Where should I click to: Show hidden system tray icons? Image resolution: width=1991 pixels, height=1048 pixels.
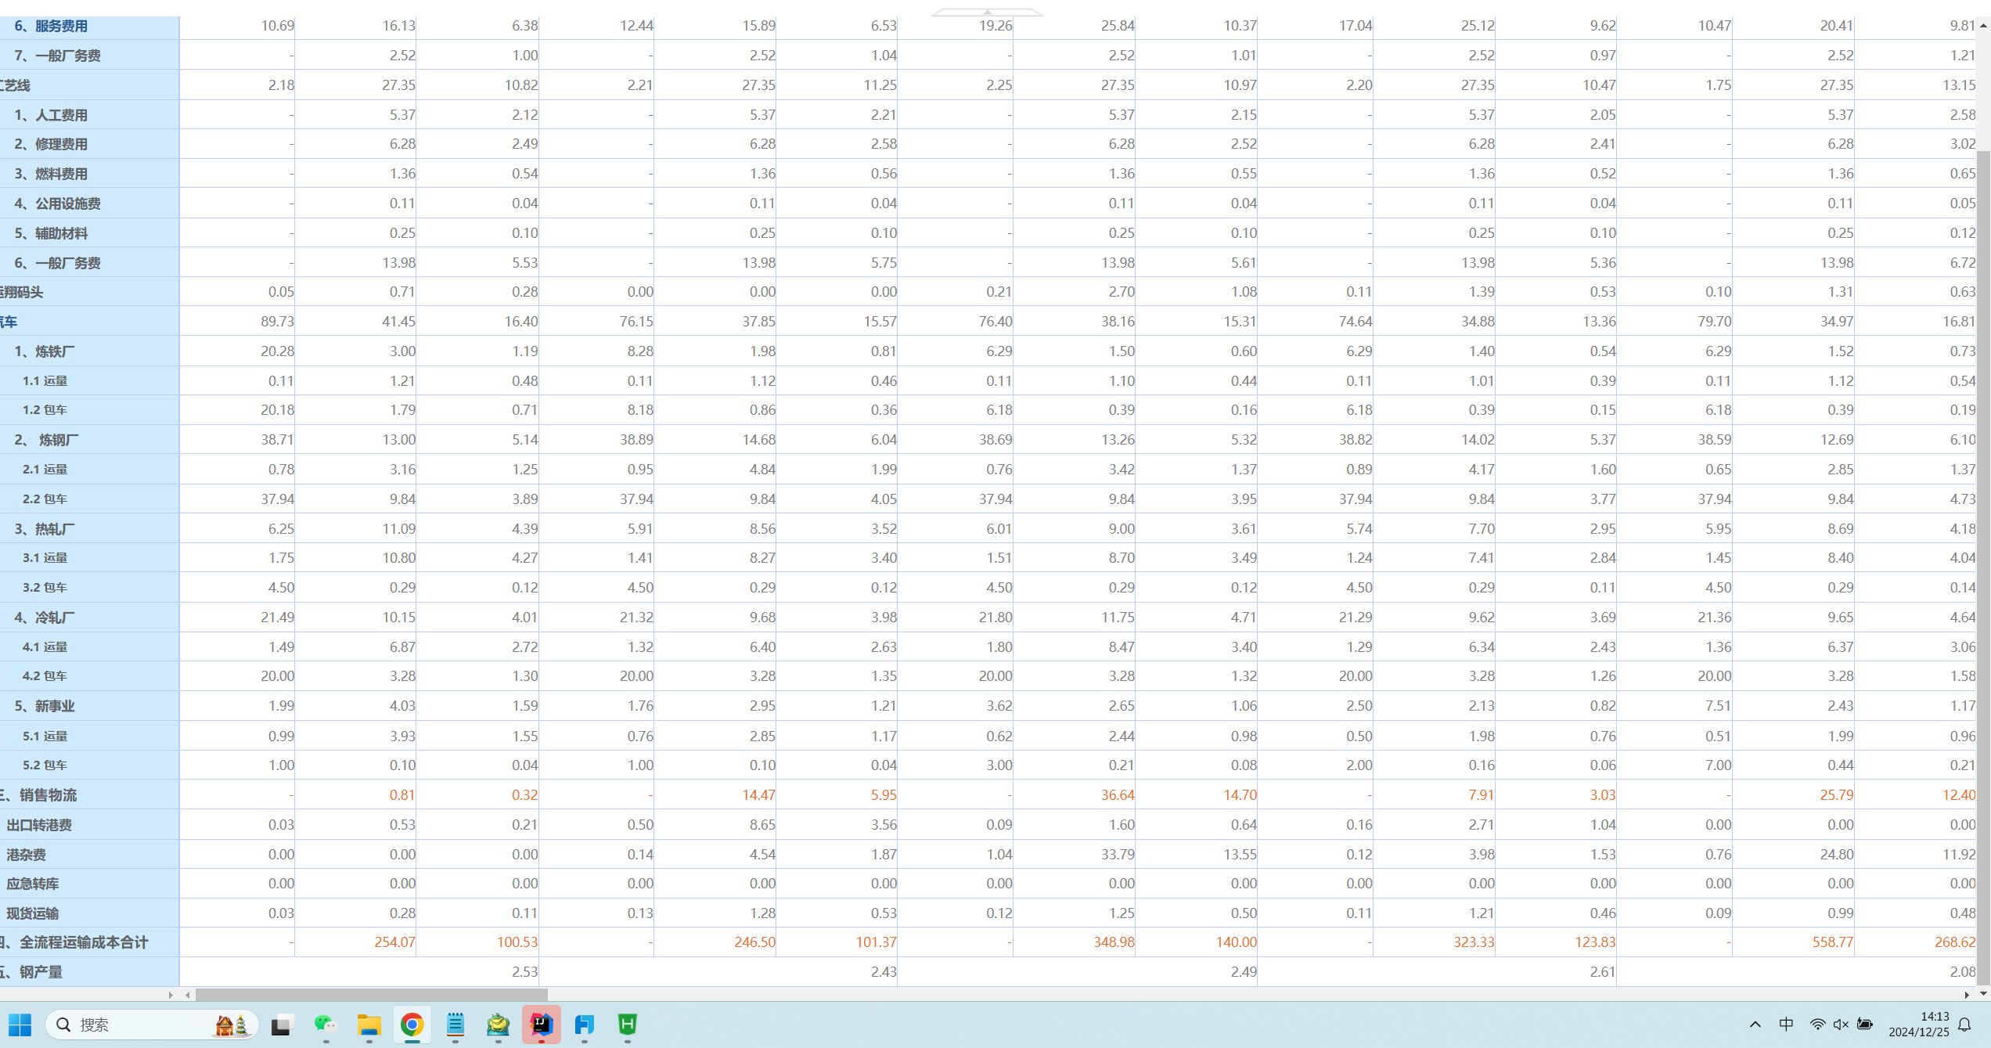click(1755, 1025)
